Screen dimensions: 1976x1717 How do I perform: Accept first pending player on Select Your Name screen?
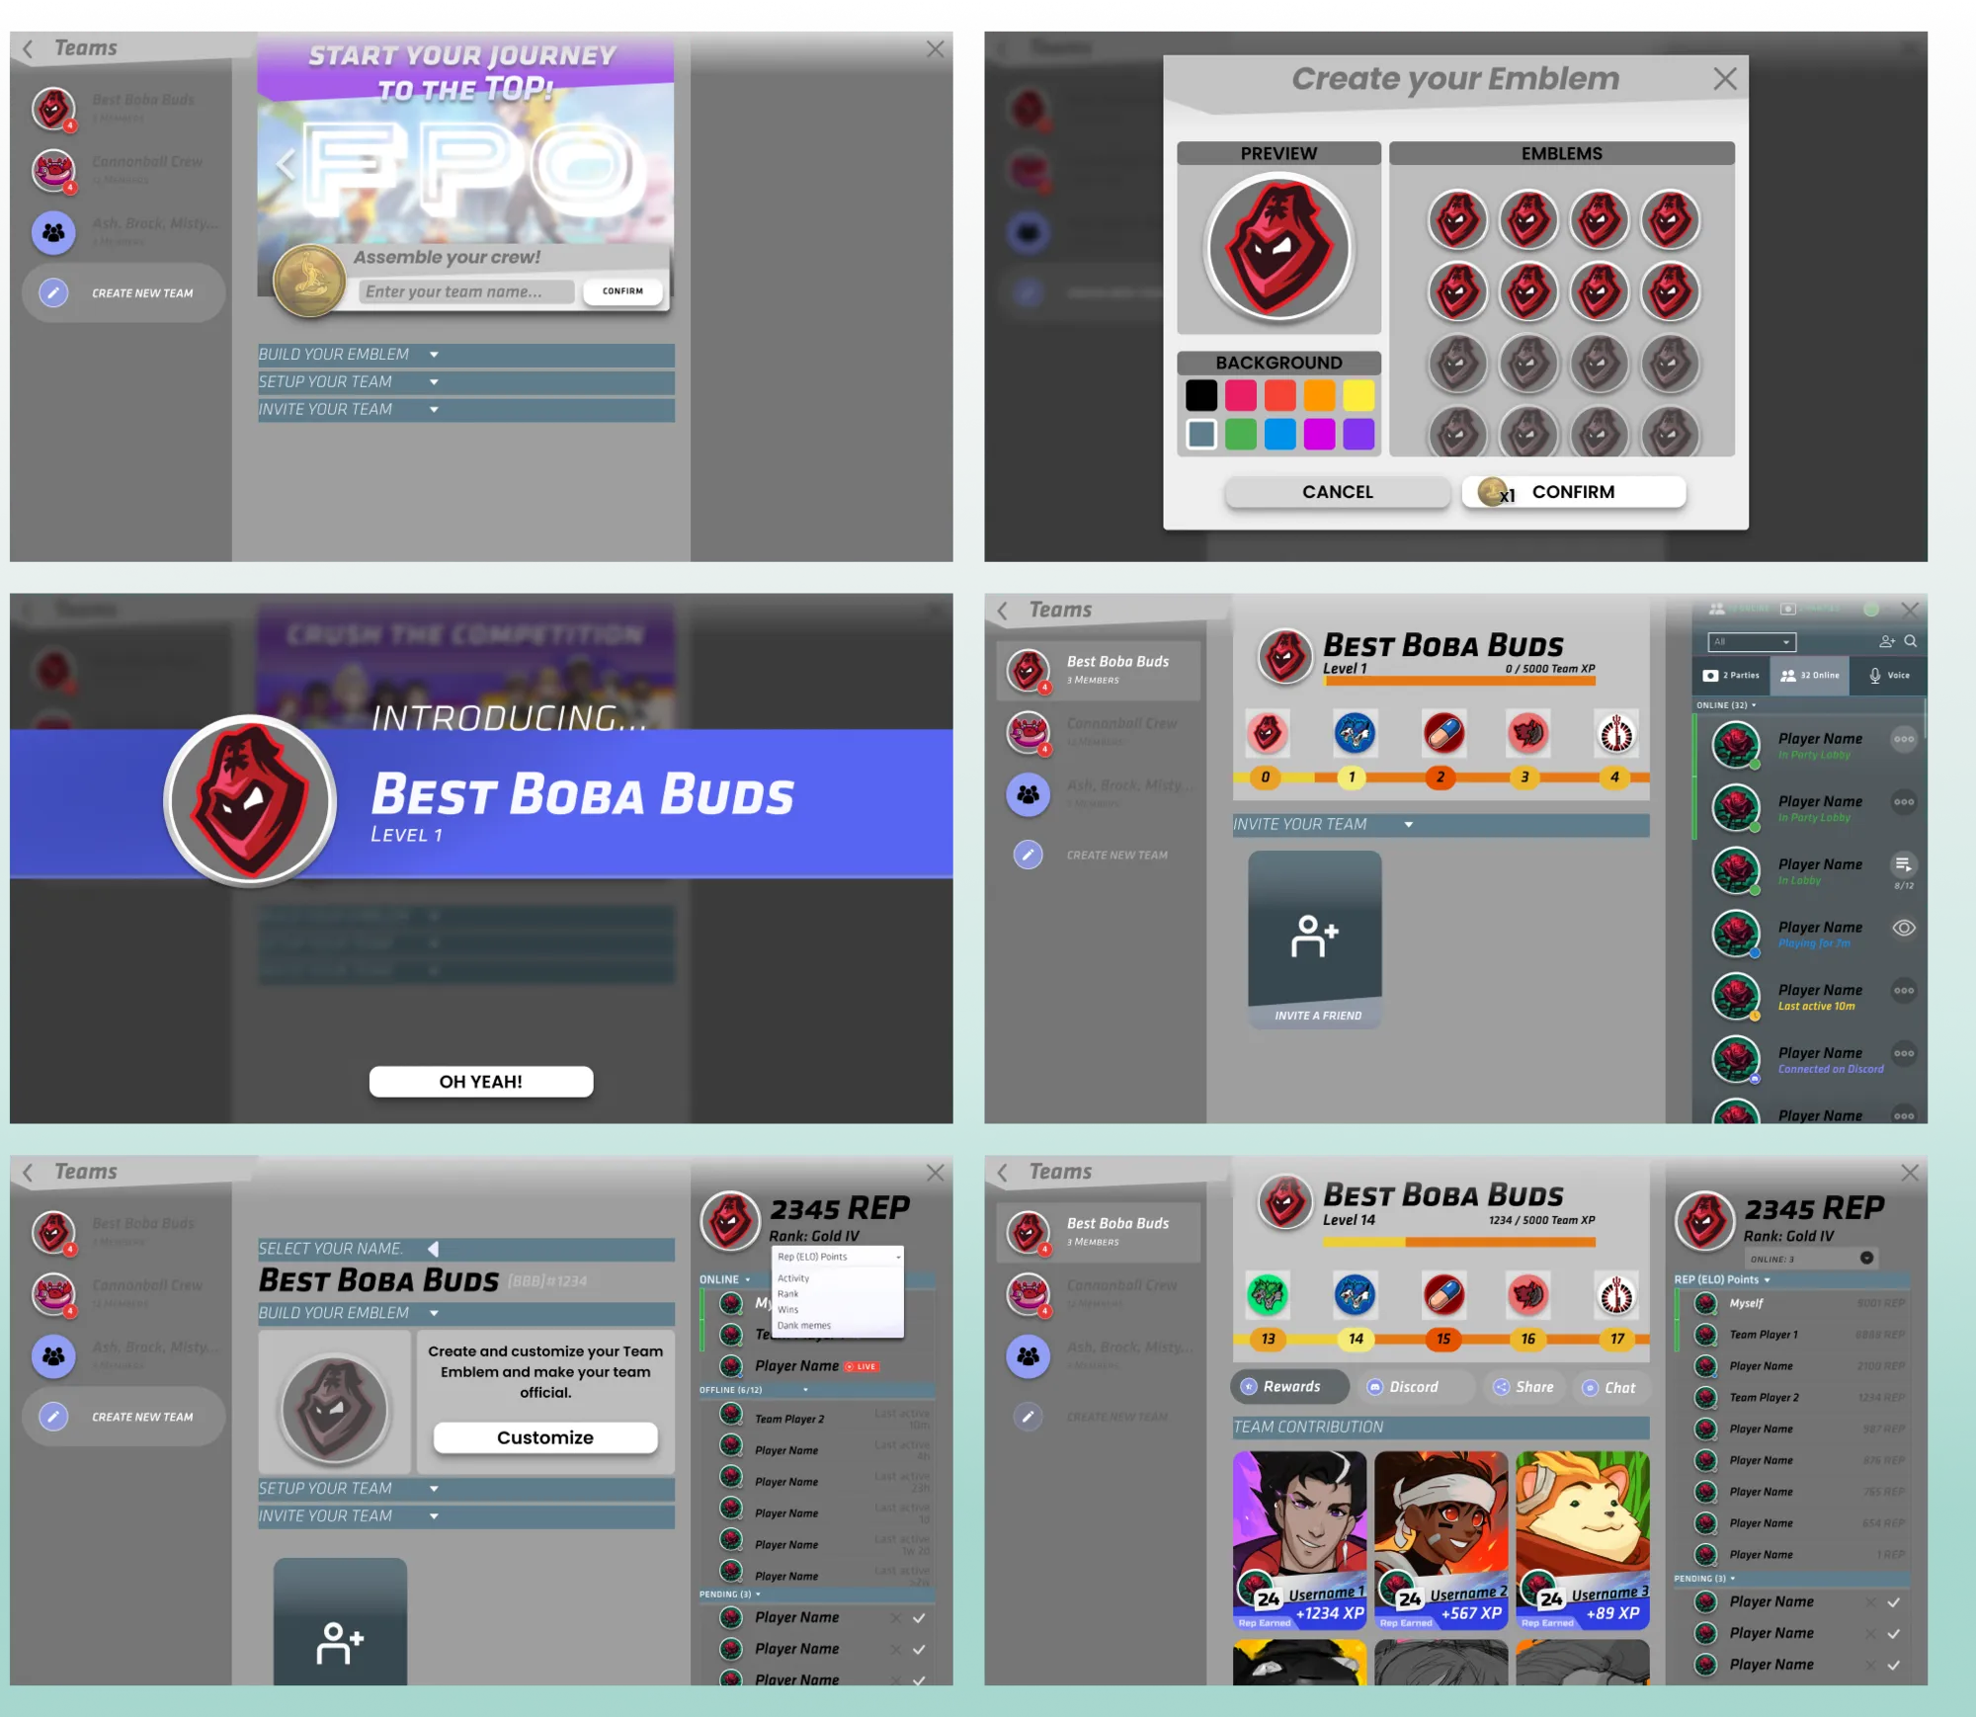click(x=919, y=1618)
